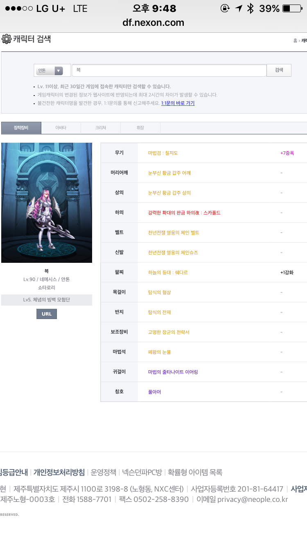The image size is (307, 547).
Task: Switch to the 크리쳐 tab
Action: pyautogui.click(x=100, y=128)
